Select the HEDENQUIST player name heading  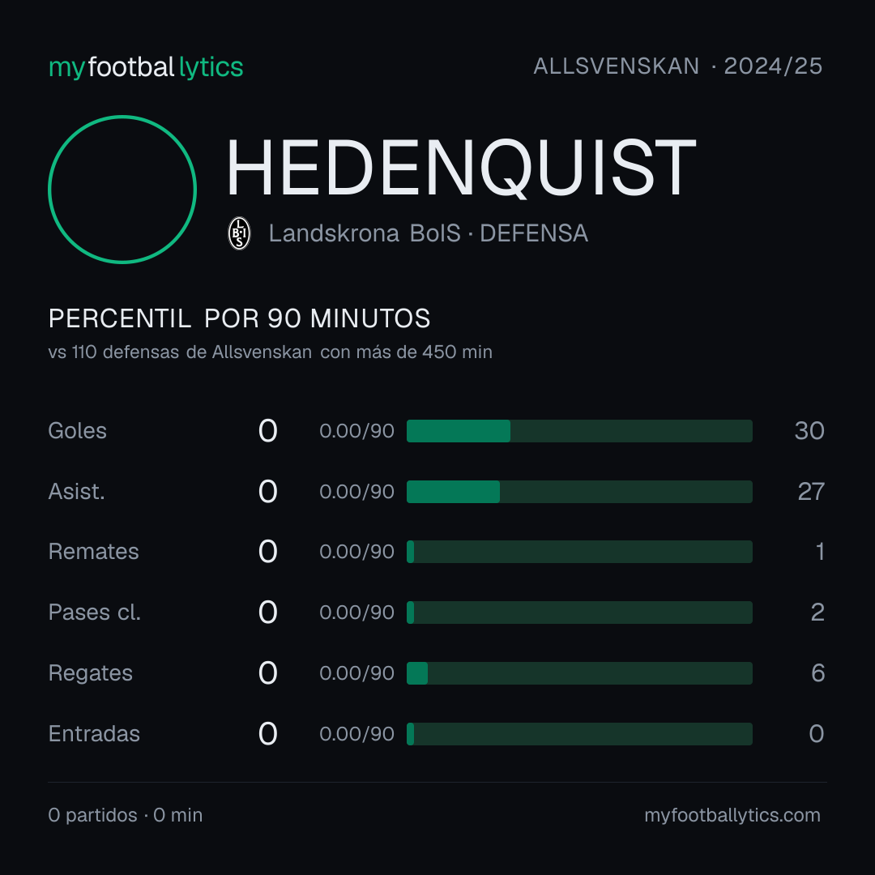point(461,168)
